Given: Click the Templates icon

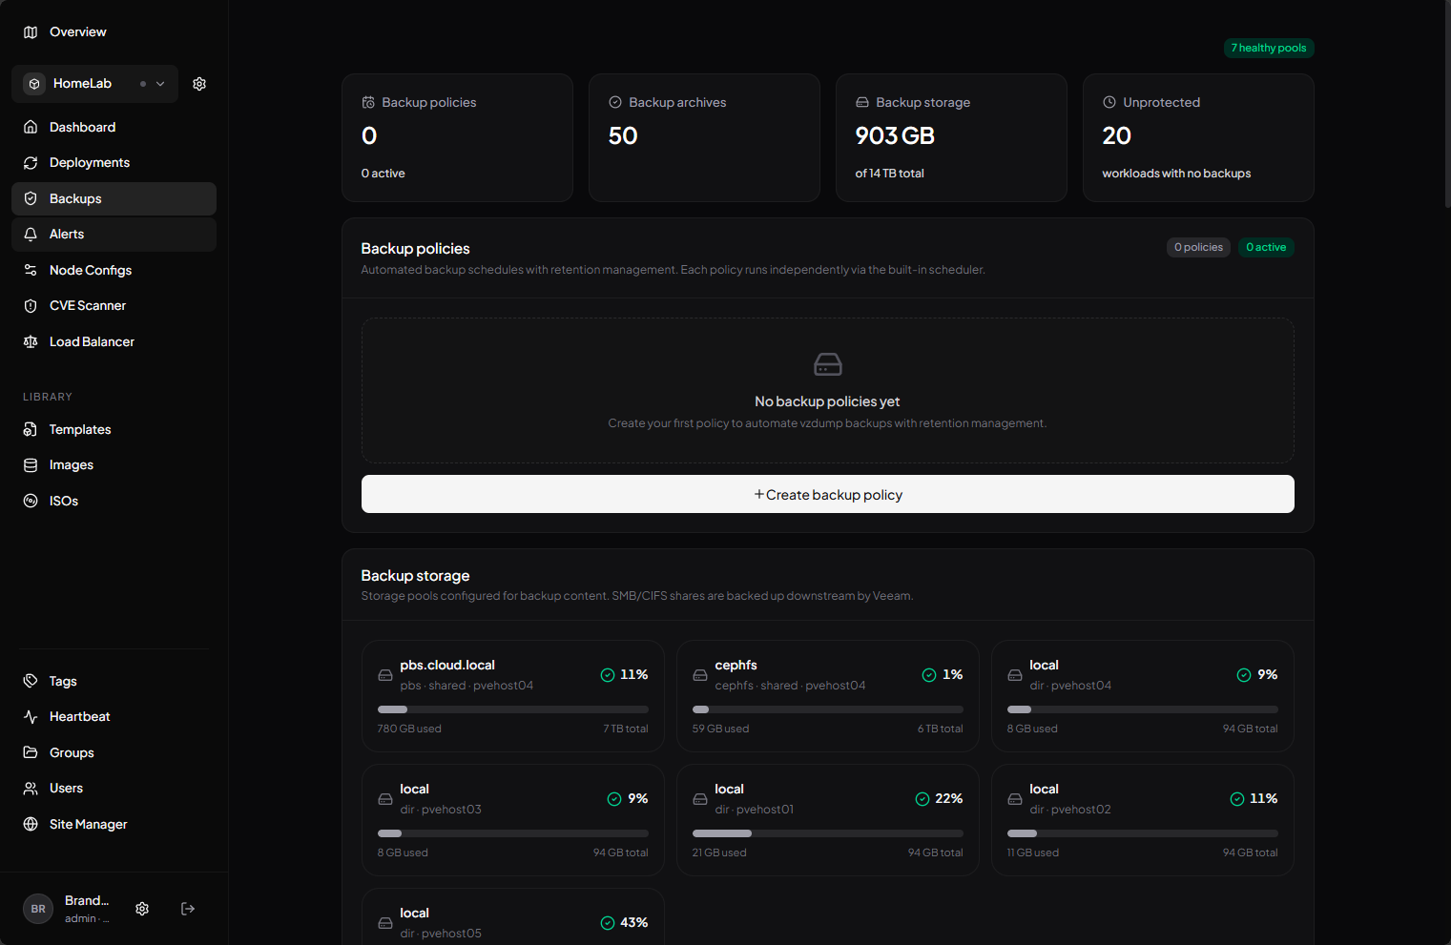Looking at the screenshot, I should [31, 430].
